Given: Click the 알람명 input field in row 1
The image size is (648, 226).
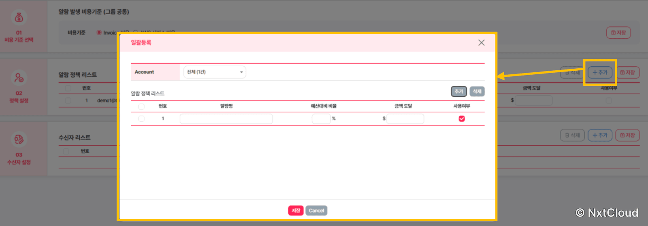Looking at the screenshot, I should click(x=226, y=118).
